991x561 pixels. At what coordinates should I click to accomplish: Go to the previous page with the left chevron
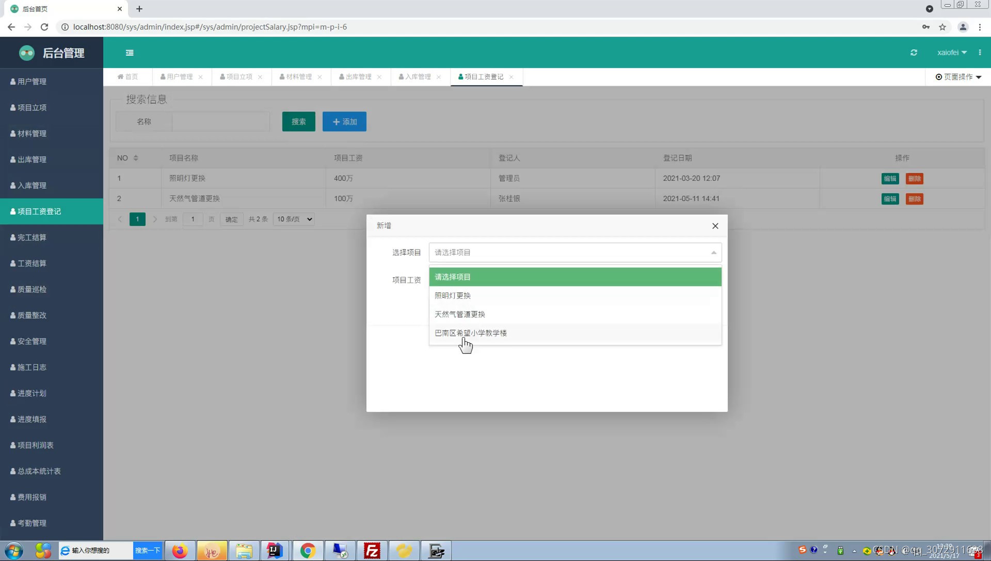120,219
